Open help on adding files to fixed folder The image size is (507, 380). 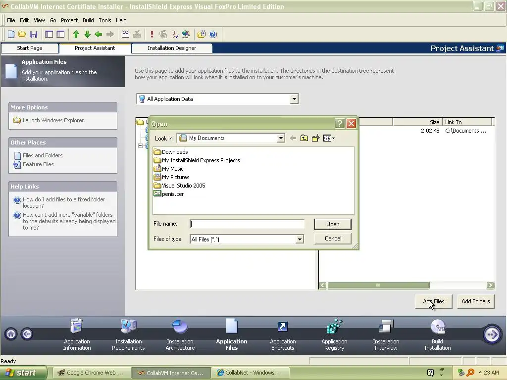[x=64, y=202]
